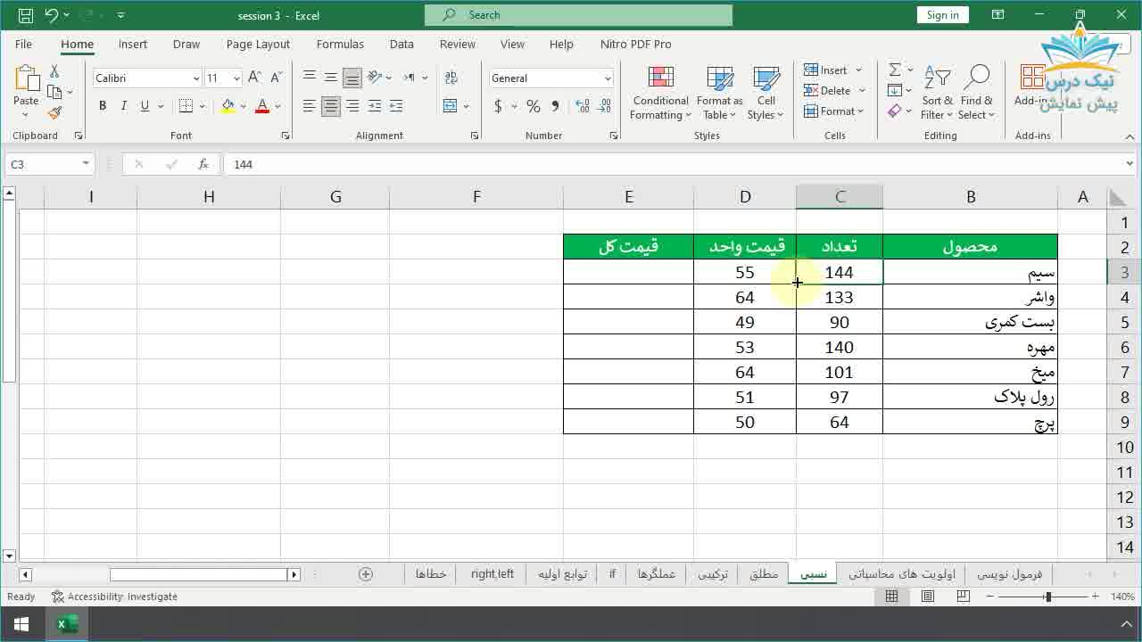The image size is (1142, 642).
Task: Select the Format Painter icon
Action: pyautogui.click(x=54, y=112)
